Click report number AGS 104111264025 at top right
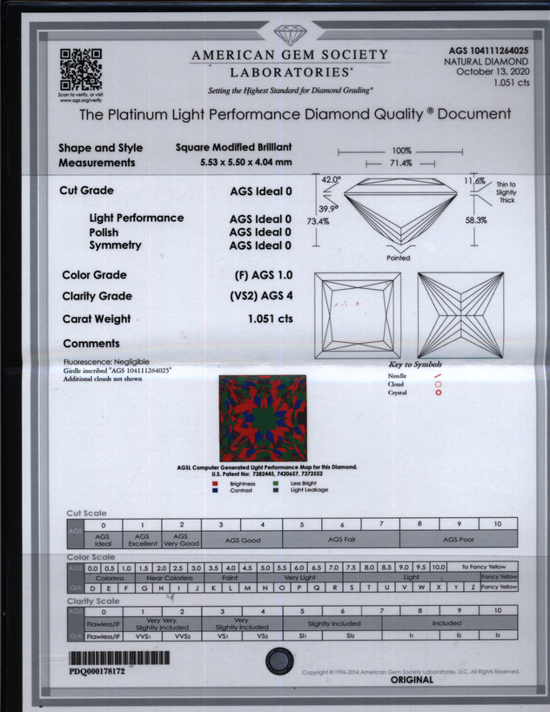 click(x=488, y=51)
